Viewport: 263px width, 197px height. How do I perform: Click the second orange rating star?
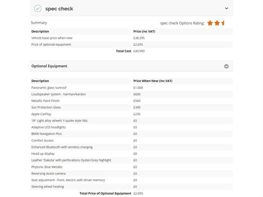217,23
